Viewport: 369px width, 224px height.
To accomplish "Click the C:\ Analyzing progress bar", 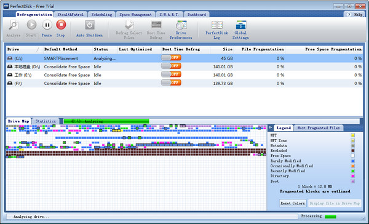I will (x=212, y=121).
